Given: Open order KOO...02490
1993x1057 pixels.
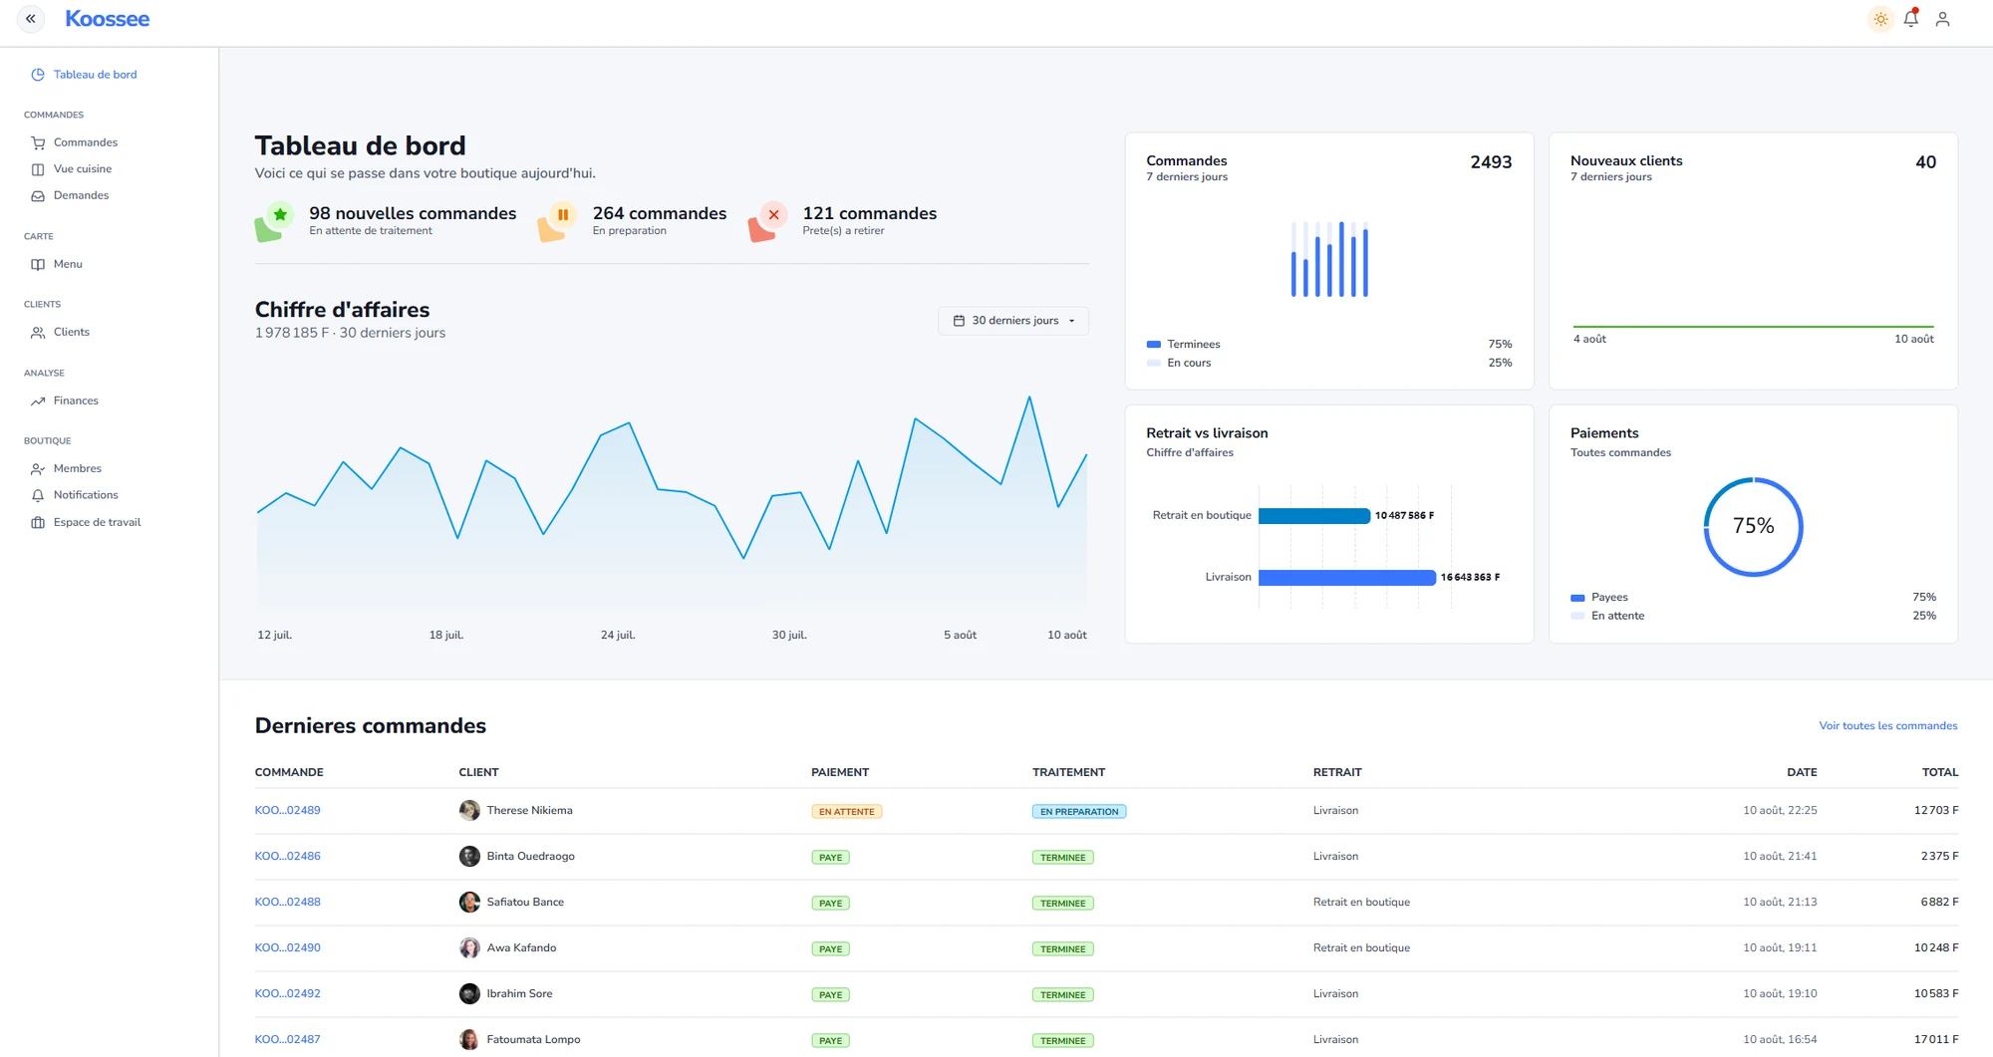Looking at the screenshot, I should coord(287,947).
